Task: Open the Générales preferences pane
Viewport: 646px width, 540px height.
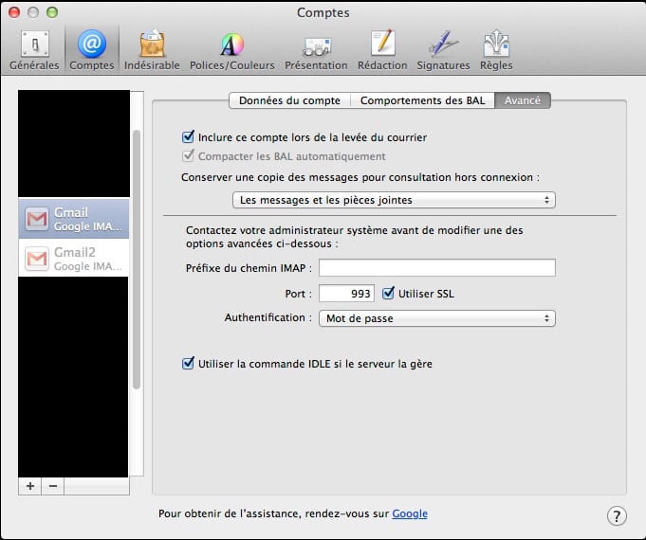Action: (x=34, y=50)
